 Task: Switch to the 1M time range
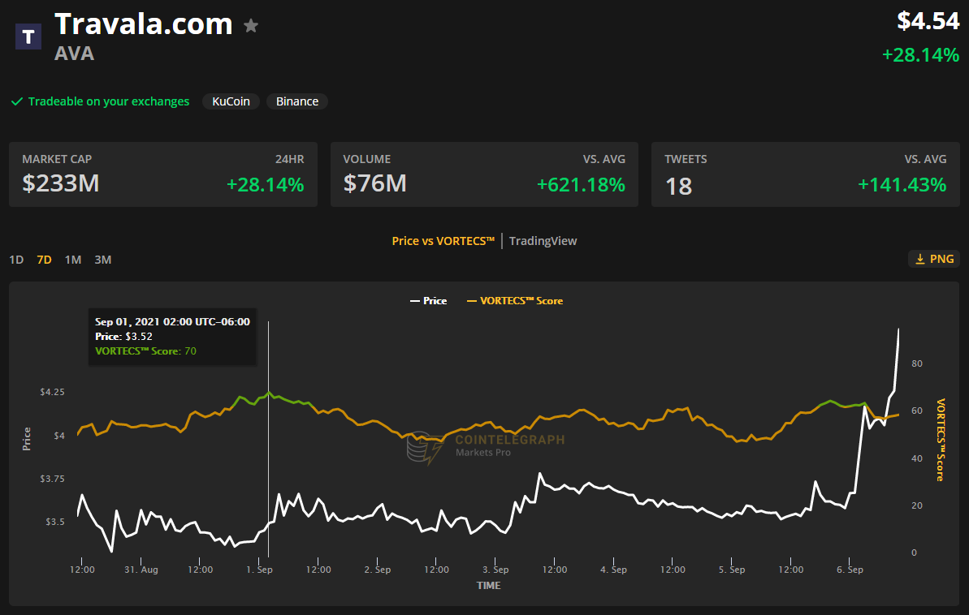[x=73, y=260]
